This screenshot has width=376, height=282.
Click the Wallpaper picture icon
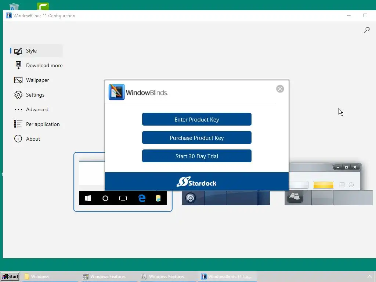tap(18, 80)
